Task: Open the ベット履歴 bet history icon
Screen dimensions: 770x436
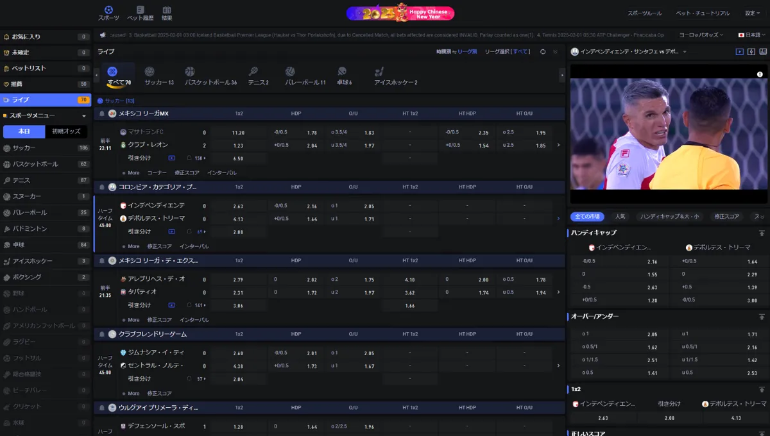Action: 140,13
